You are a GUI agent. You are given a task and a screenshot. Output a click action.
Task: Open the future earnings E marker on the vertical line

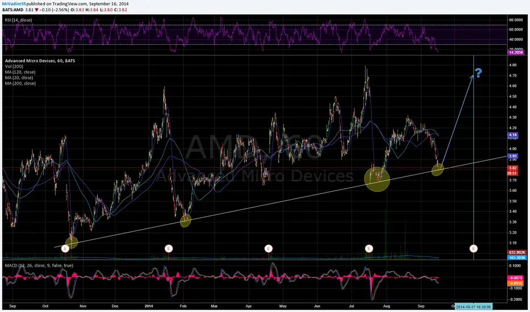(x=474, y=248)
